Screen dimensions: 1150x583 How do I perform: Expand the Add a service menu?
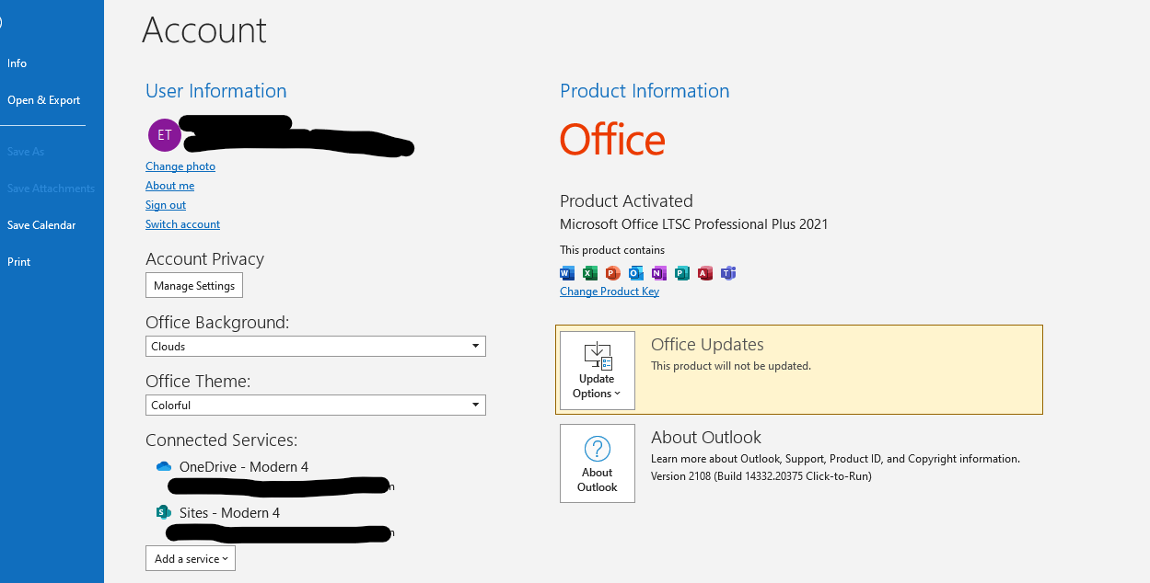point(190,558)
